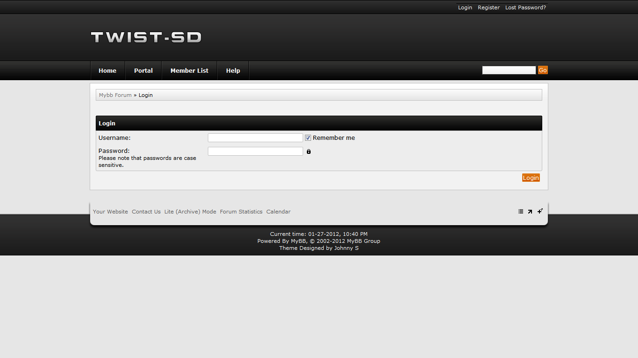Click the Register link in top bar

click(489, 7)
